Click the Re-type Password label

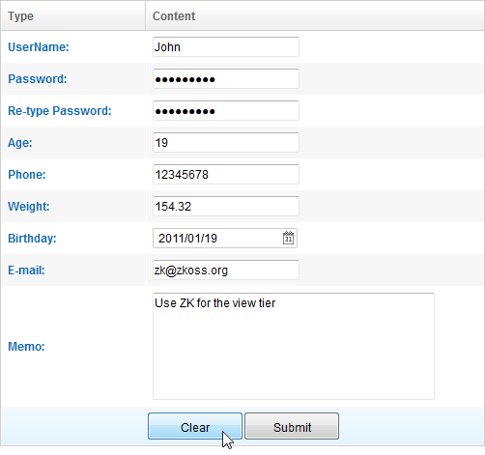[x=60, y=111]
